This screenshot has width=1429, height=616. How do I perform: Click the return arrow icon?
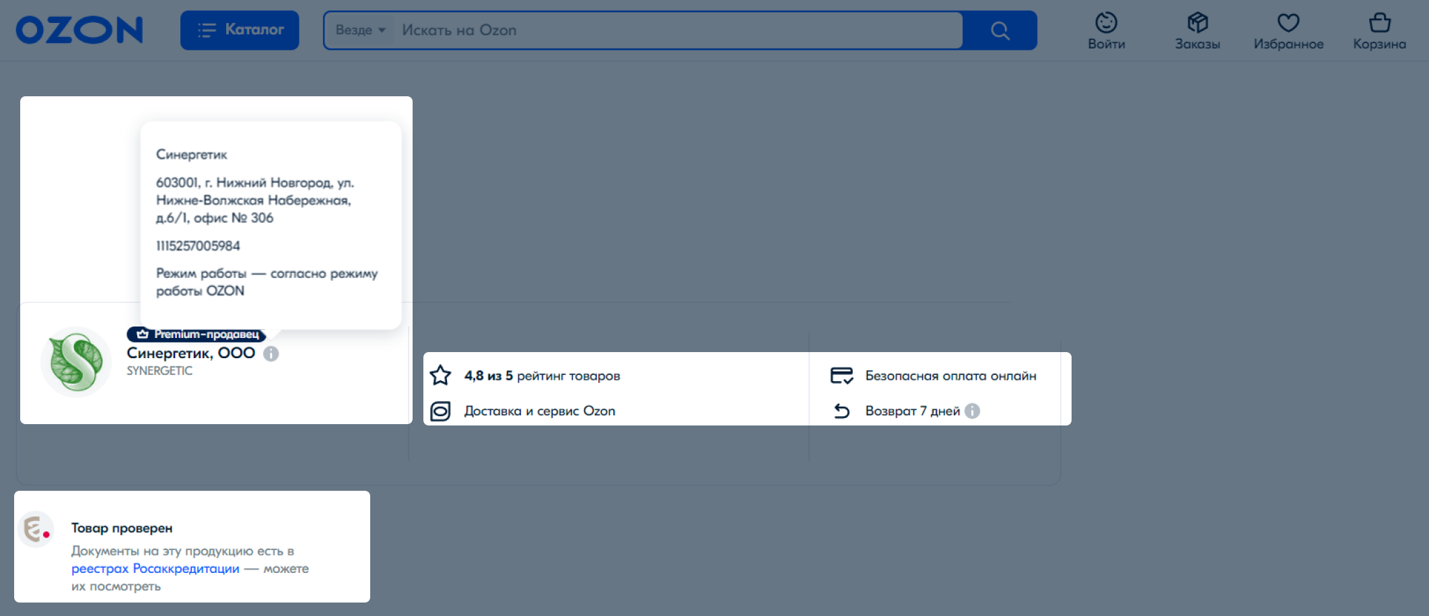tap(841, 411)
